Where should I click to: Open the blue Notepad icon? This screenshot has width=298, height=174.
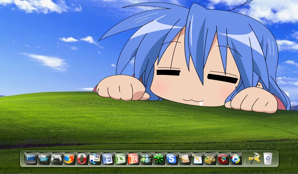coord(197,158)
